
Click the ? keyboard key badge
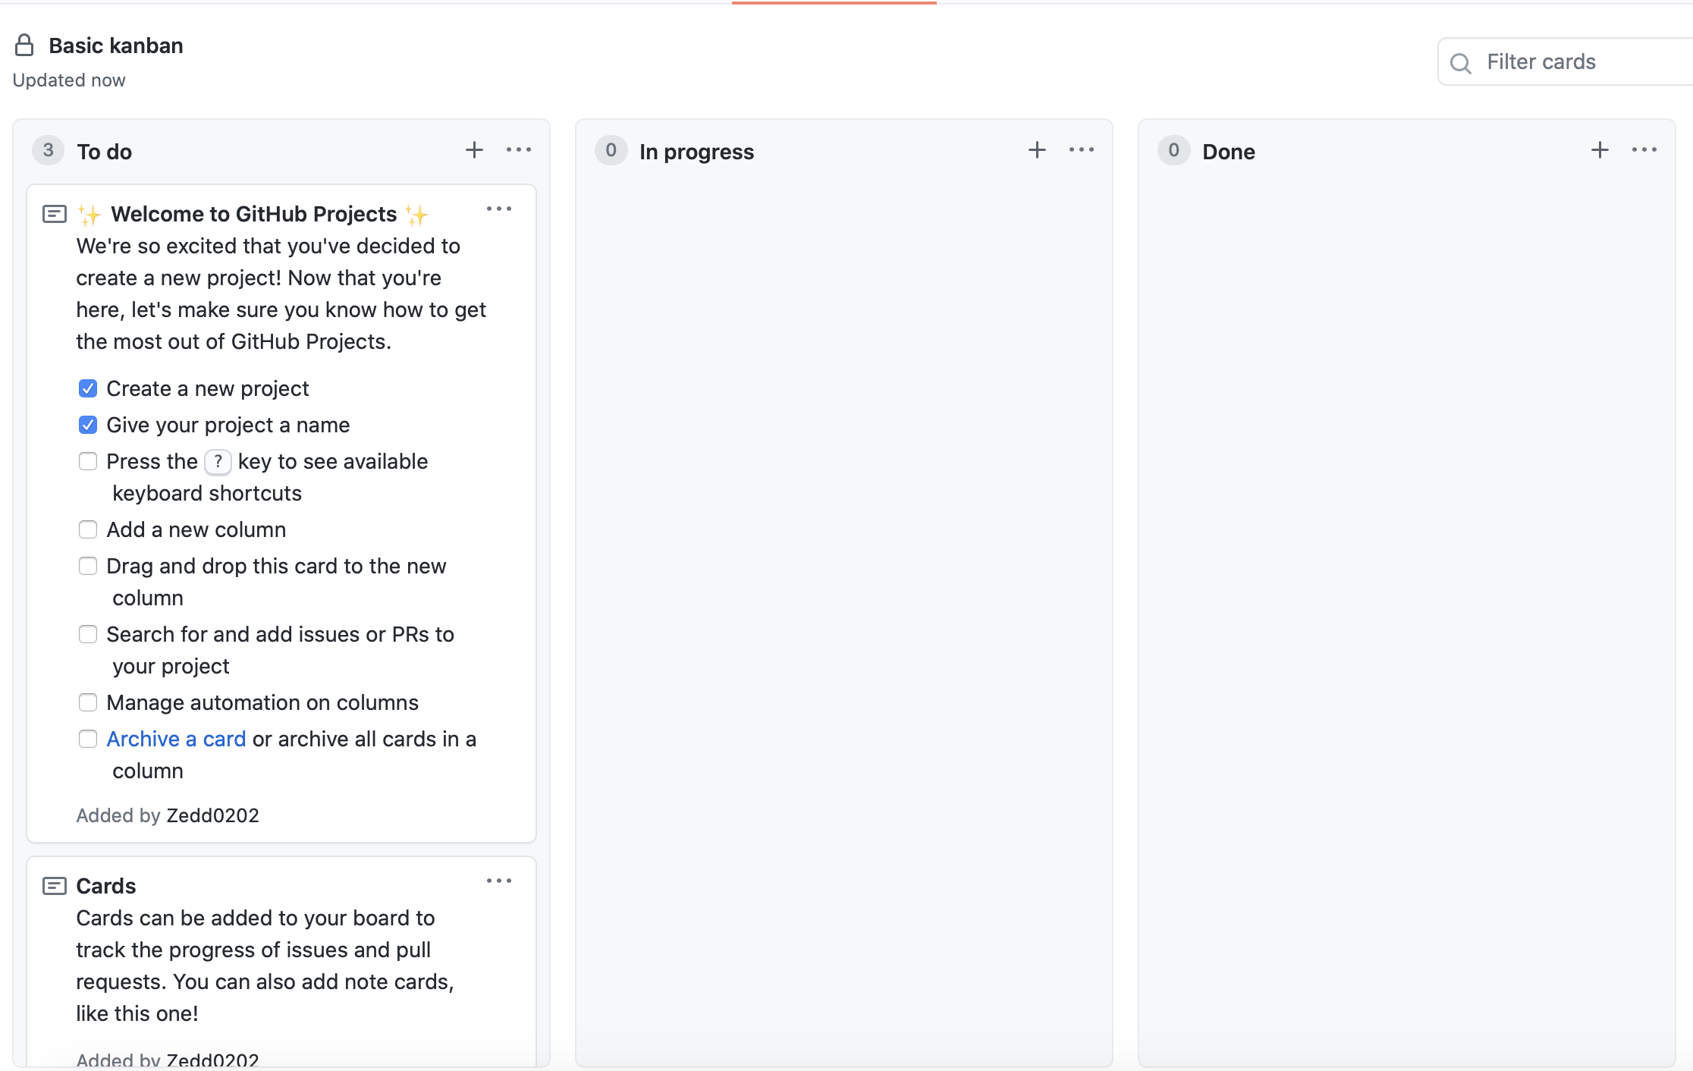[218, 461]
